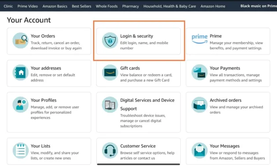Viewport: 277px width, 167px height.
Task: Select Amazon Basics in the nav bar
Action: [55, 6]
